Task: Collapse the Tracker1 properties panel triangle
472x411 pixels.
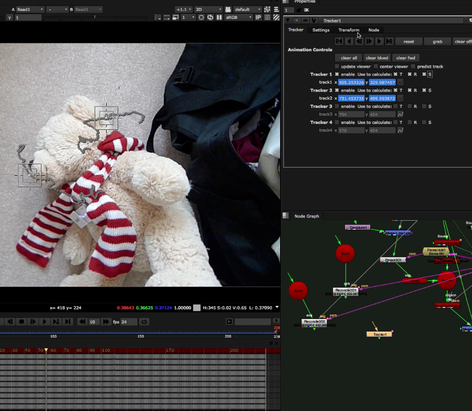Action: pos(288,20)
